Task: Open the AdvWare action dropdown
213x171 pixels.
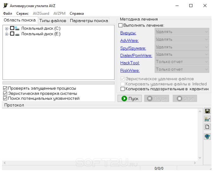Action: [182, 39]
